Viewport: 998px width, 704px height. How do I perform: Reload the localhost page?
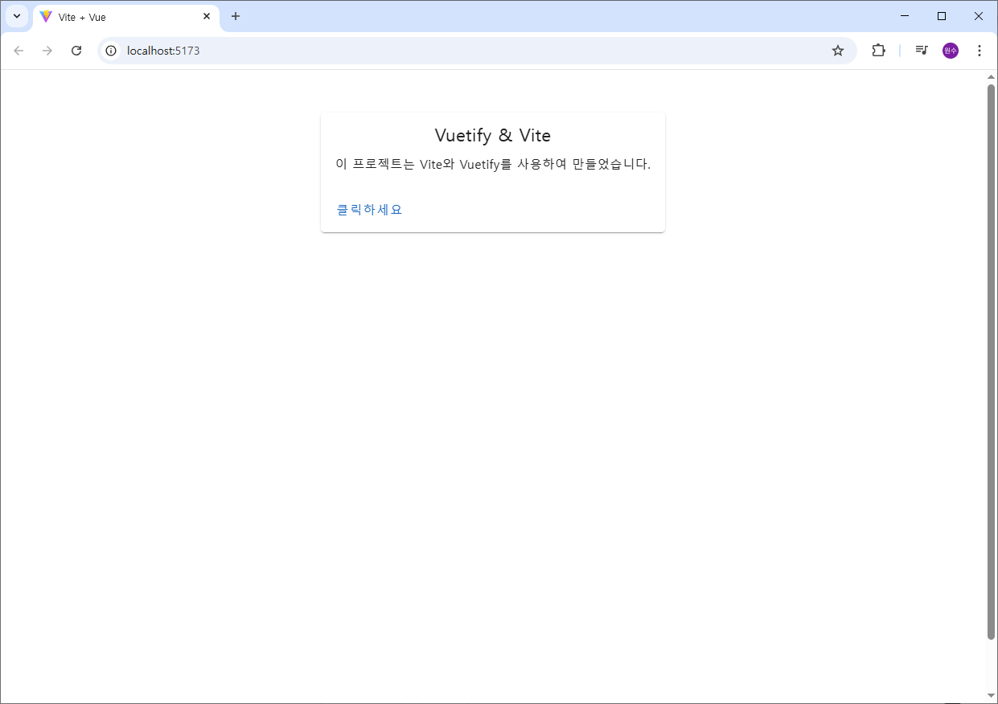76,51
